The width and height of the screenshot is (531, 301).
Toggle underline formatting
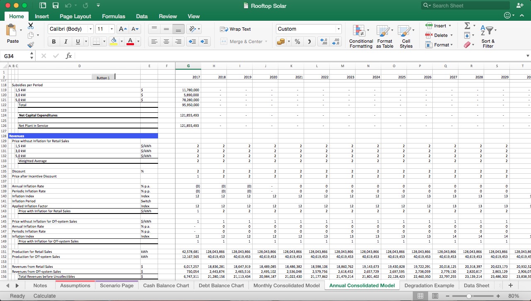point(77,41)
